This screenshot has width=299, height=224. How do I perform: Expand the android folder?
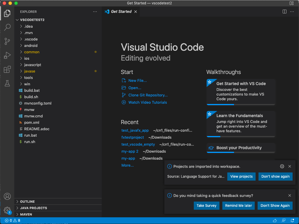(x=31, y=45)
